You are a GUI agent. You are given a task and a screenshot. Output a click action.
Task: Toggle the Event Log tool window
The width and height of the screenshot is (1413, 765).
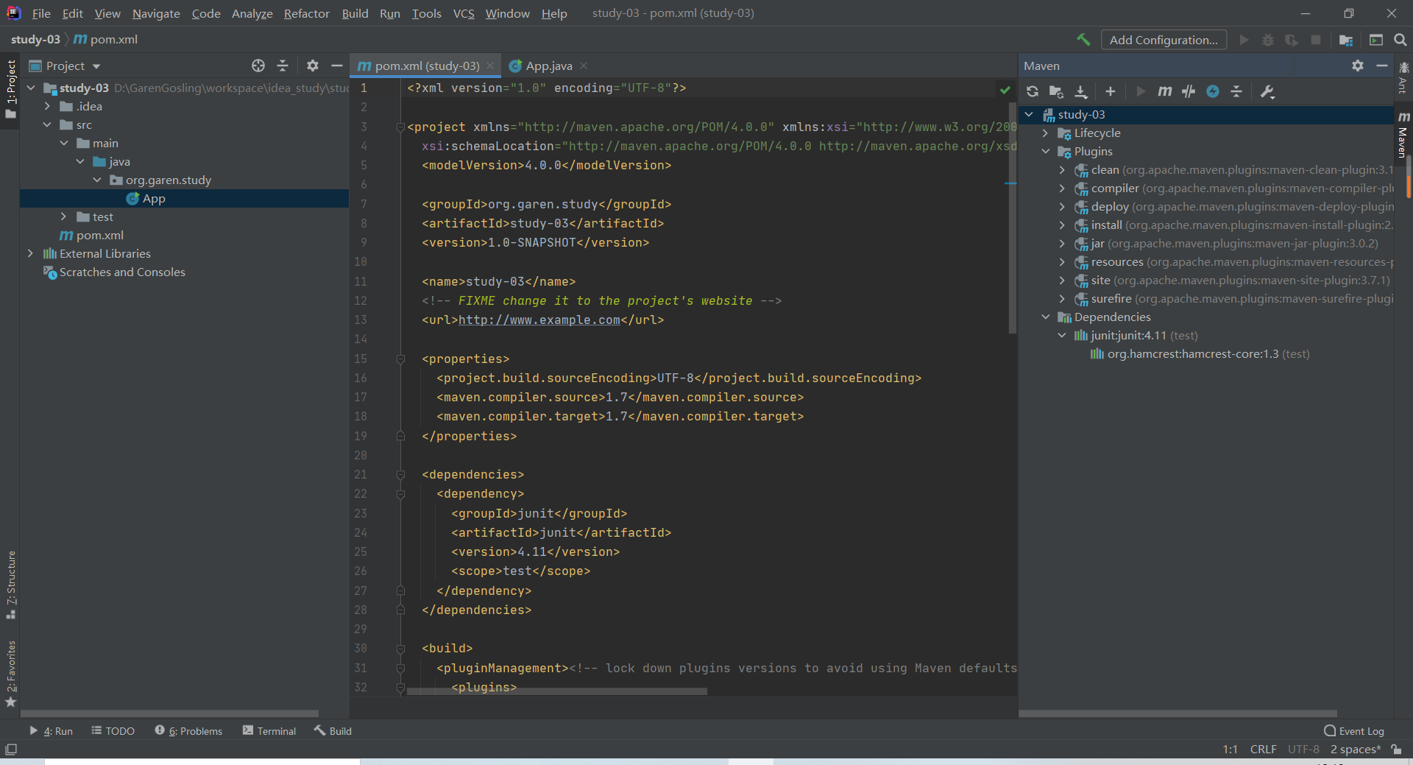pyautogui.click(x=1354, y=731)
